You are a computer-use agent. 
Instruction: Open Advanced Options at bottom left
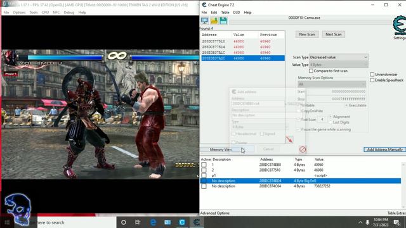coord(215,213)
